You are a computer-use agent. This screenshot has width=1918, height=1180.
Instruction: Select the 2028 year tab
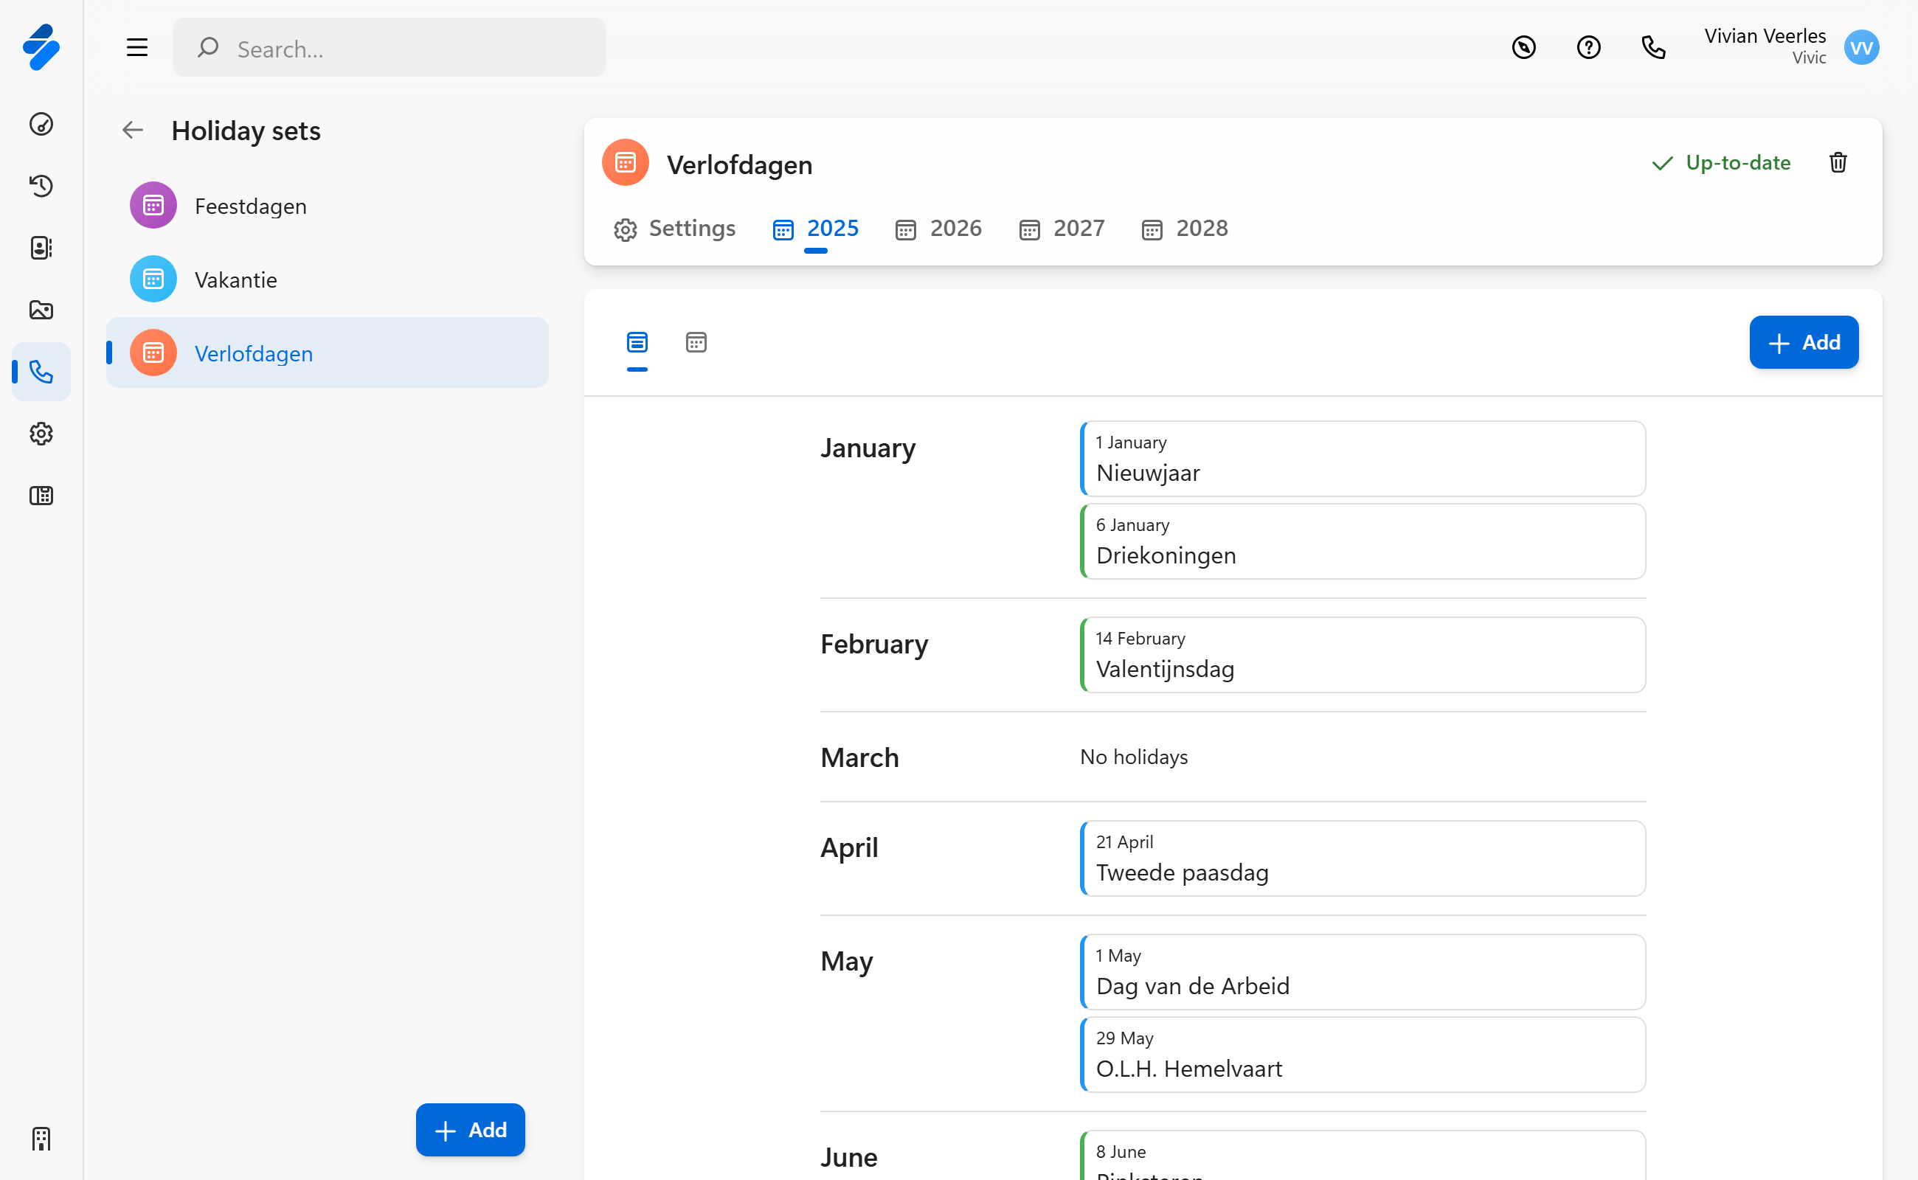tap(1184, 229)
